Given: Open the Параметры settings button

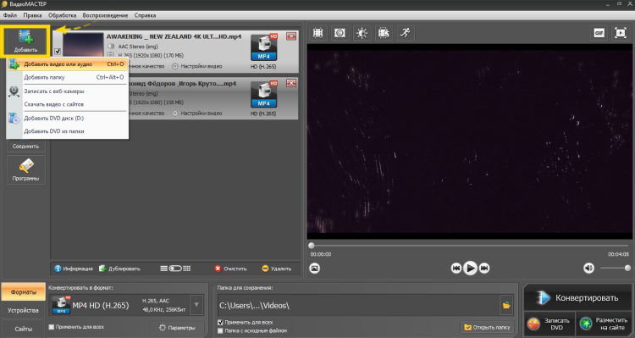Looking at the screenshot, I should 177,328.
